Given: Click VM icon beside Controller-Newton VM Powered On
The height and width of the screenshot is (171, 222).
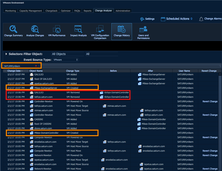Looking at the screenshot, I should (x=31, y=102).
